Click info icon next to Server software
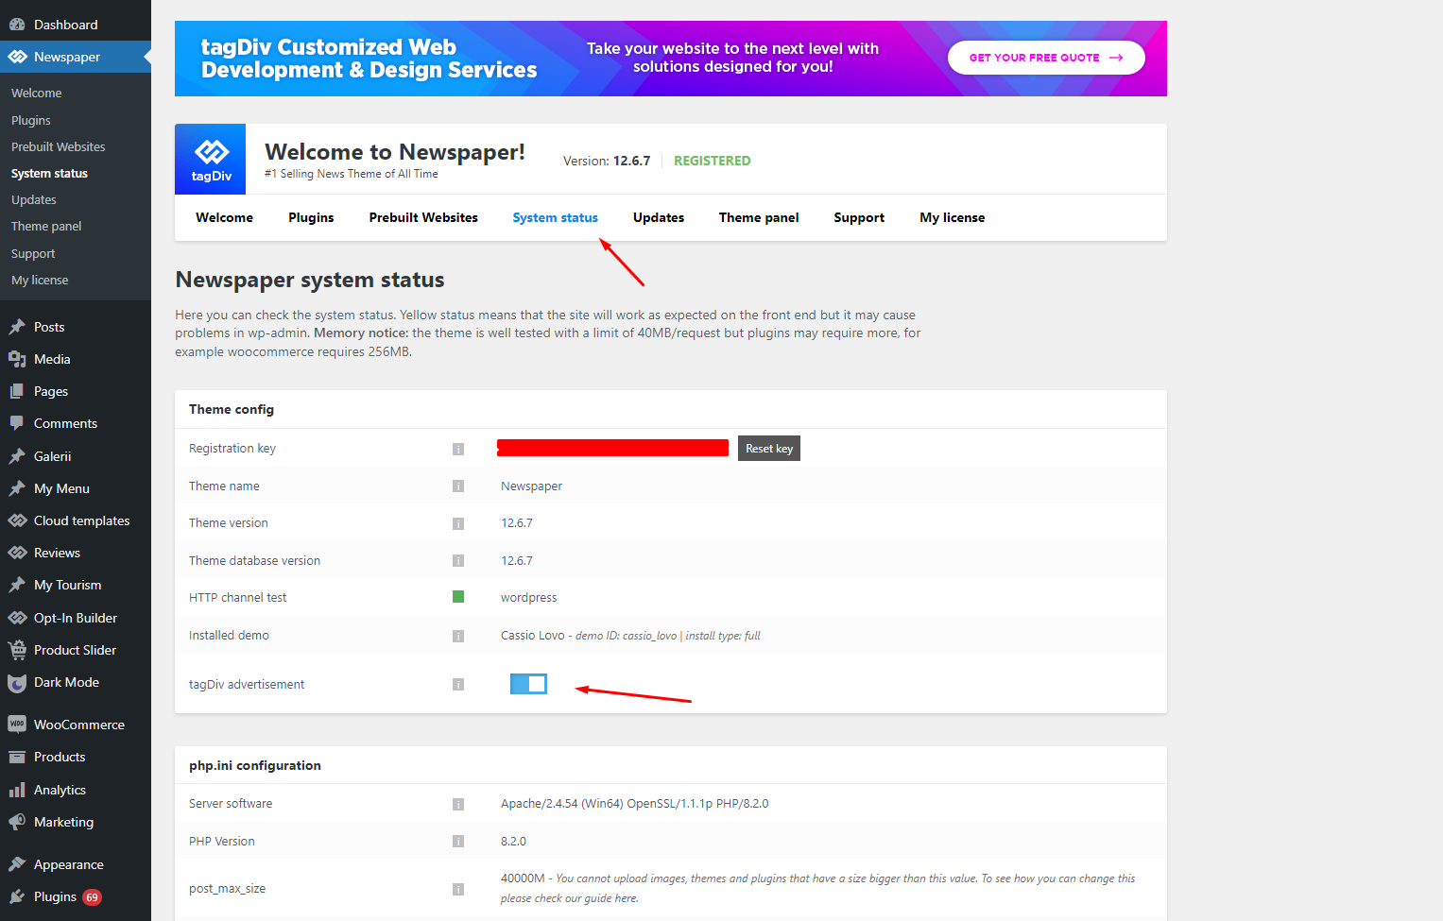 click(x=458, y=804)
